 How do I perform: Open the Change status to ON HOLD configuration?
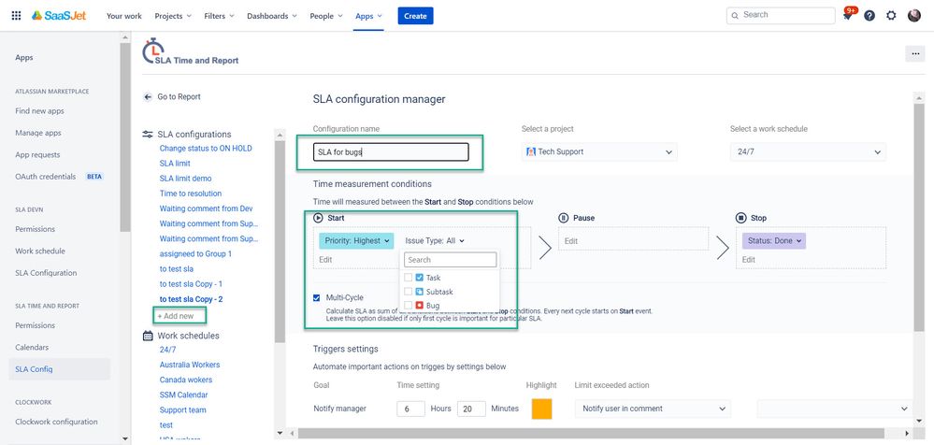[x=206, y=149]
